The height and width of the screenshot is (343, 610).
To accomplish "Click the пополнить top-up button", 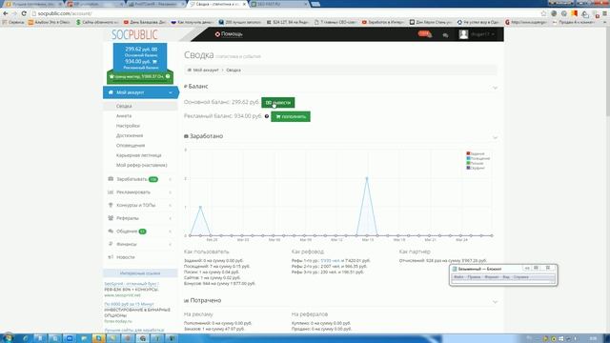I will (290, 116).
